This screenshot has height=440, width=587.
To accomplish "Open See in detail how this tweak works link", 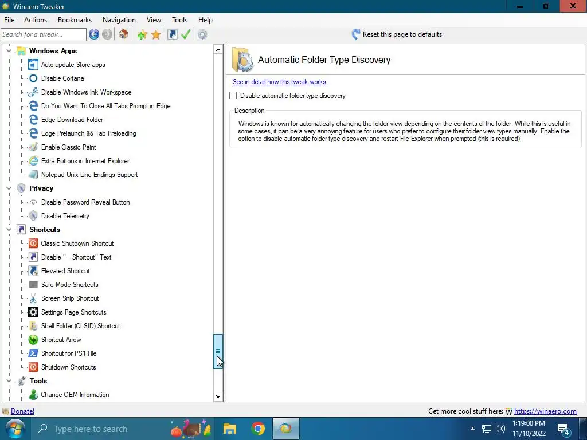I will (x=279, y=82).
